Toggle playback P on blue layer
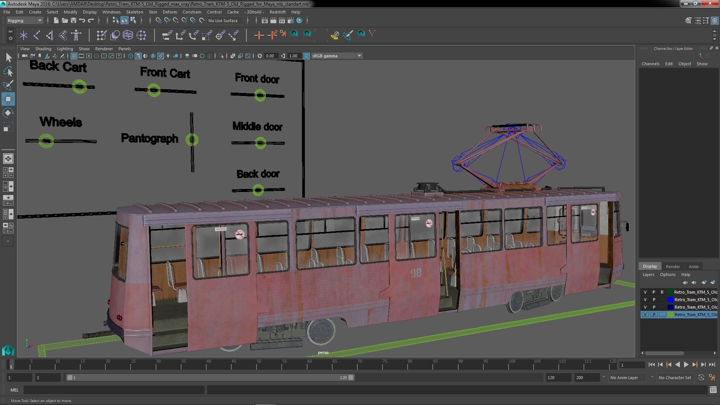 click(x=654, y=300)
